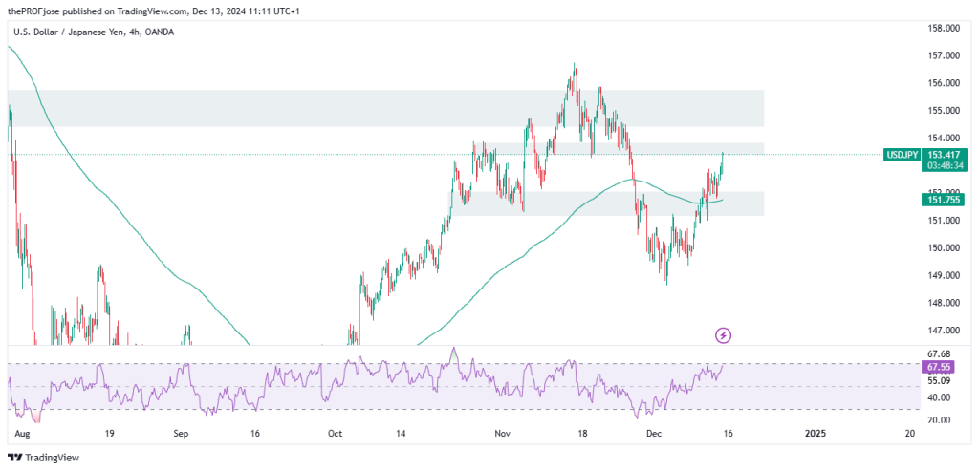Click the Nov date label on time axis
This screenshot has width=979, height=471.
(502, 433)
